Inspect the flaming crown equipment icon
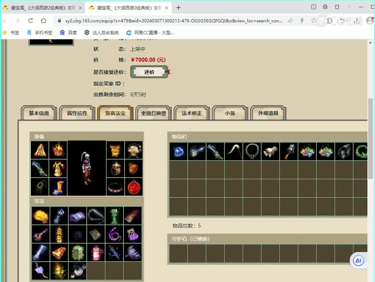 click(58, 150)
